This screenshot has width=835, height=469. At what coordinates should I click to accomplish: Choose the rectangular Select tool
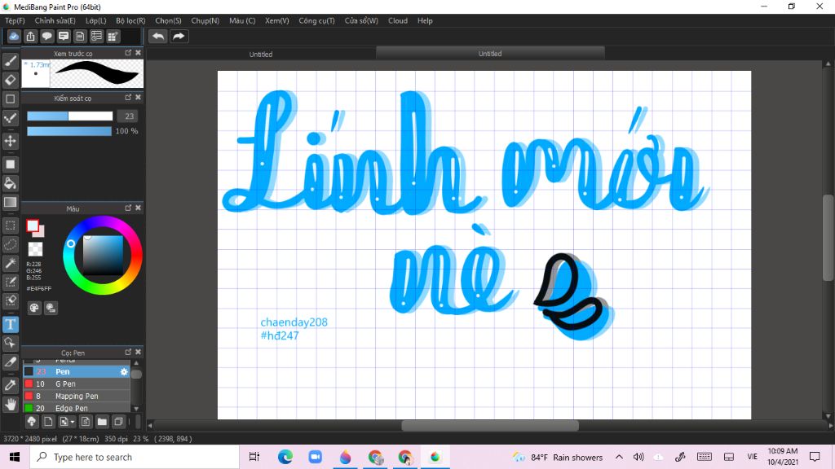[x=10, y=226]
